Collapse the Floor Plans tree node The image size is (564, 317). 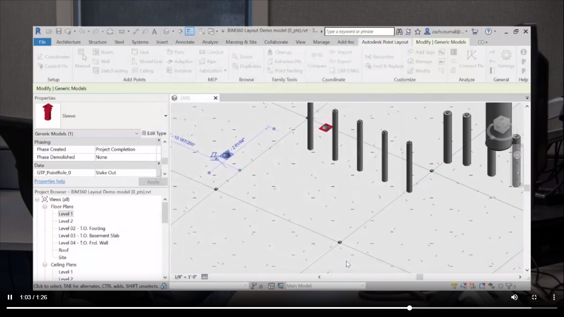45,206
